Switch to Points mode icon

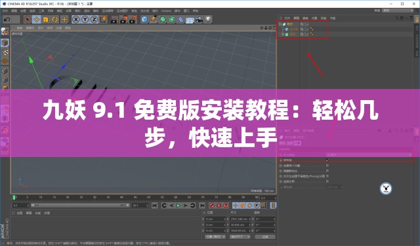click(5, 71)
